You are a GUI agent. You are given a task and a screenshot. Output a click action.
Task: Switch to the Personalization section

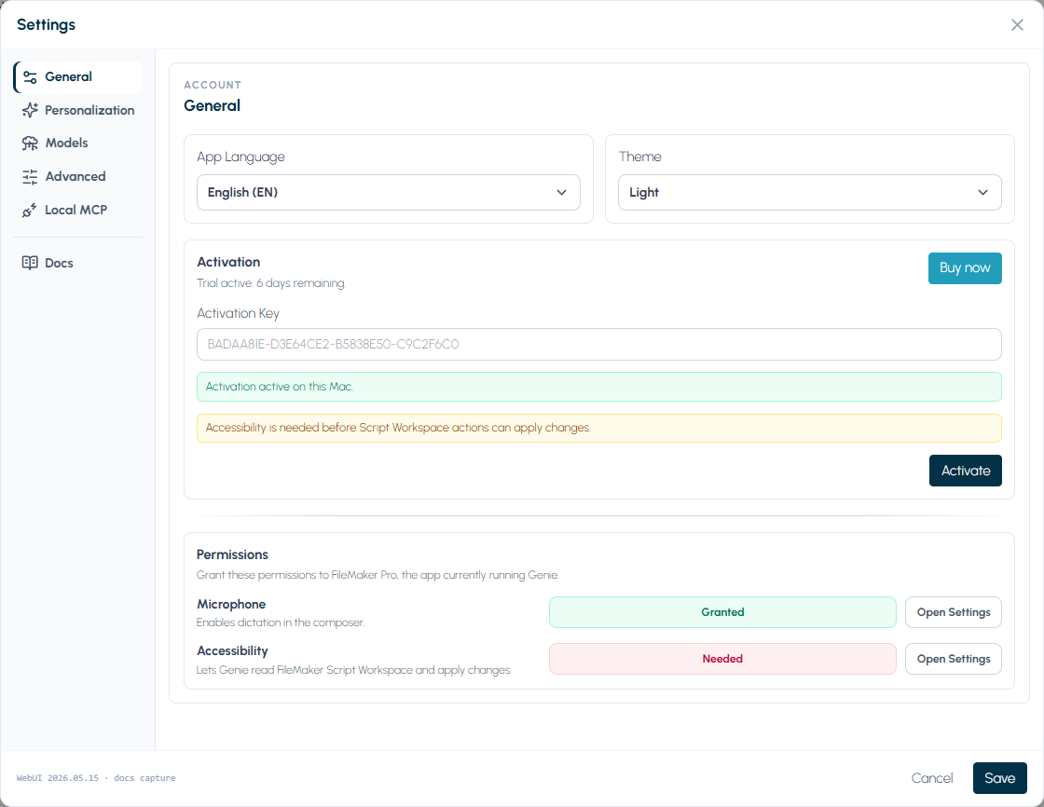[78, 111]
